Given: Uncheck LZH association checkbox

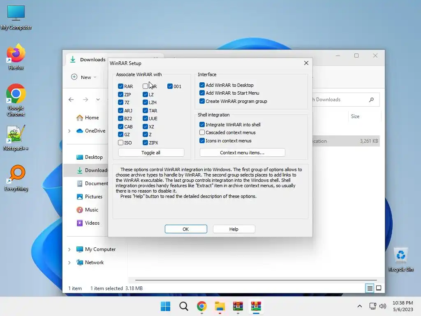Looking at the screenshot, I should (145, 102).
